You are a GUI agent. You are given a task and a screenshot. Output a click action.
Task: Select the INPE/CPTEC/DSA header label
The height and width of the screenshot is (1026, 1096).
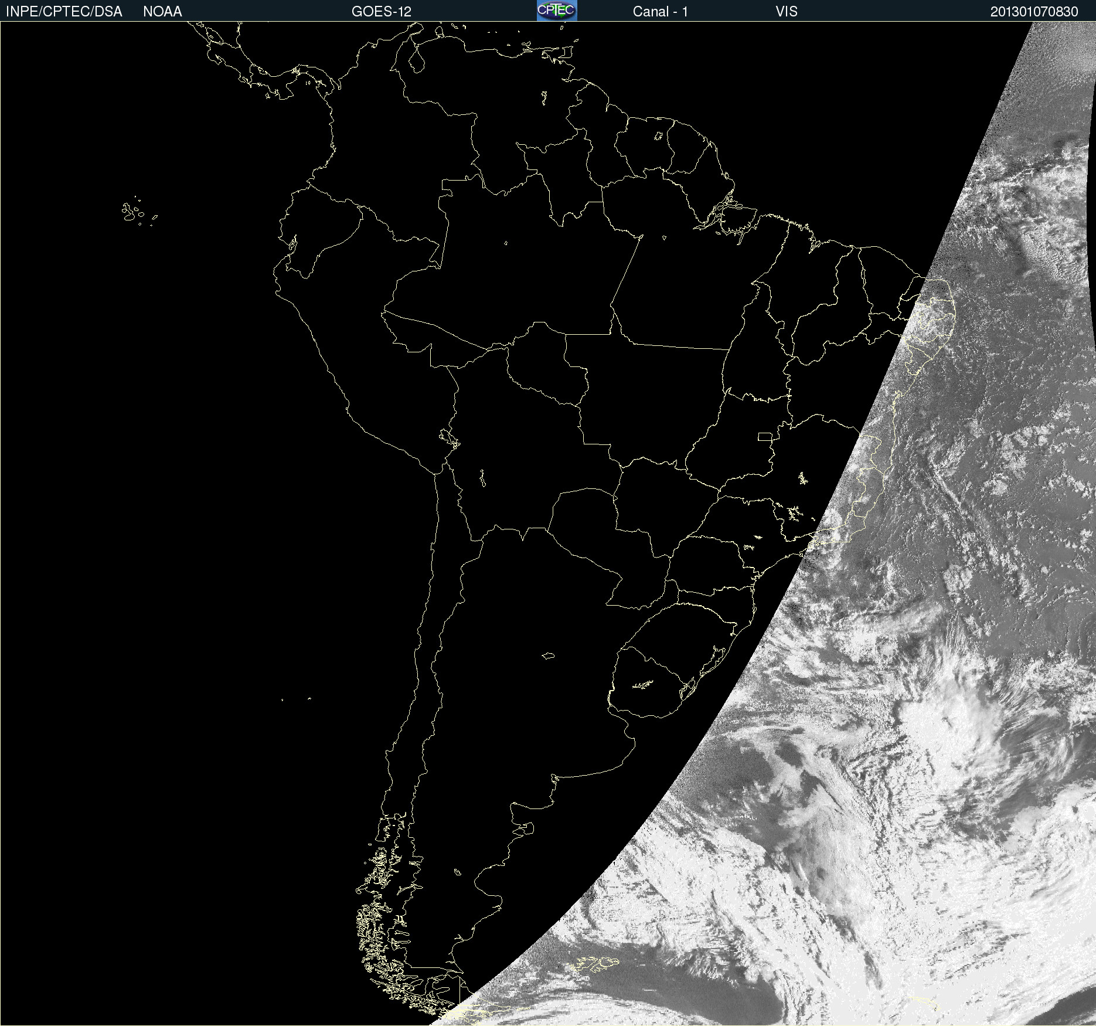click(x=64, y=12)
